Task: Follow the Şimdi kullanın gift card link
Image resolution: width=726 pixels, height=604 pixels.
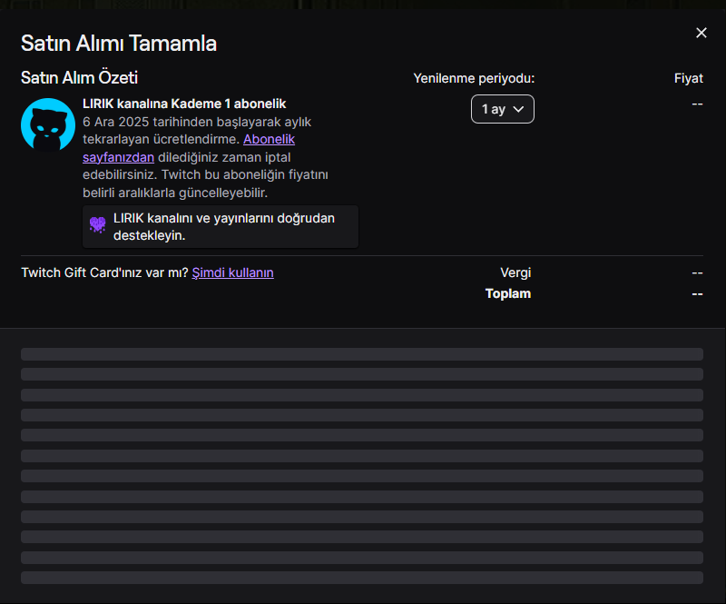Action: pos(232,272)
